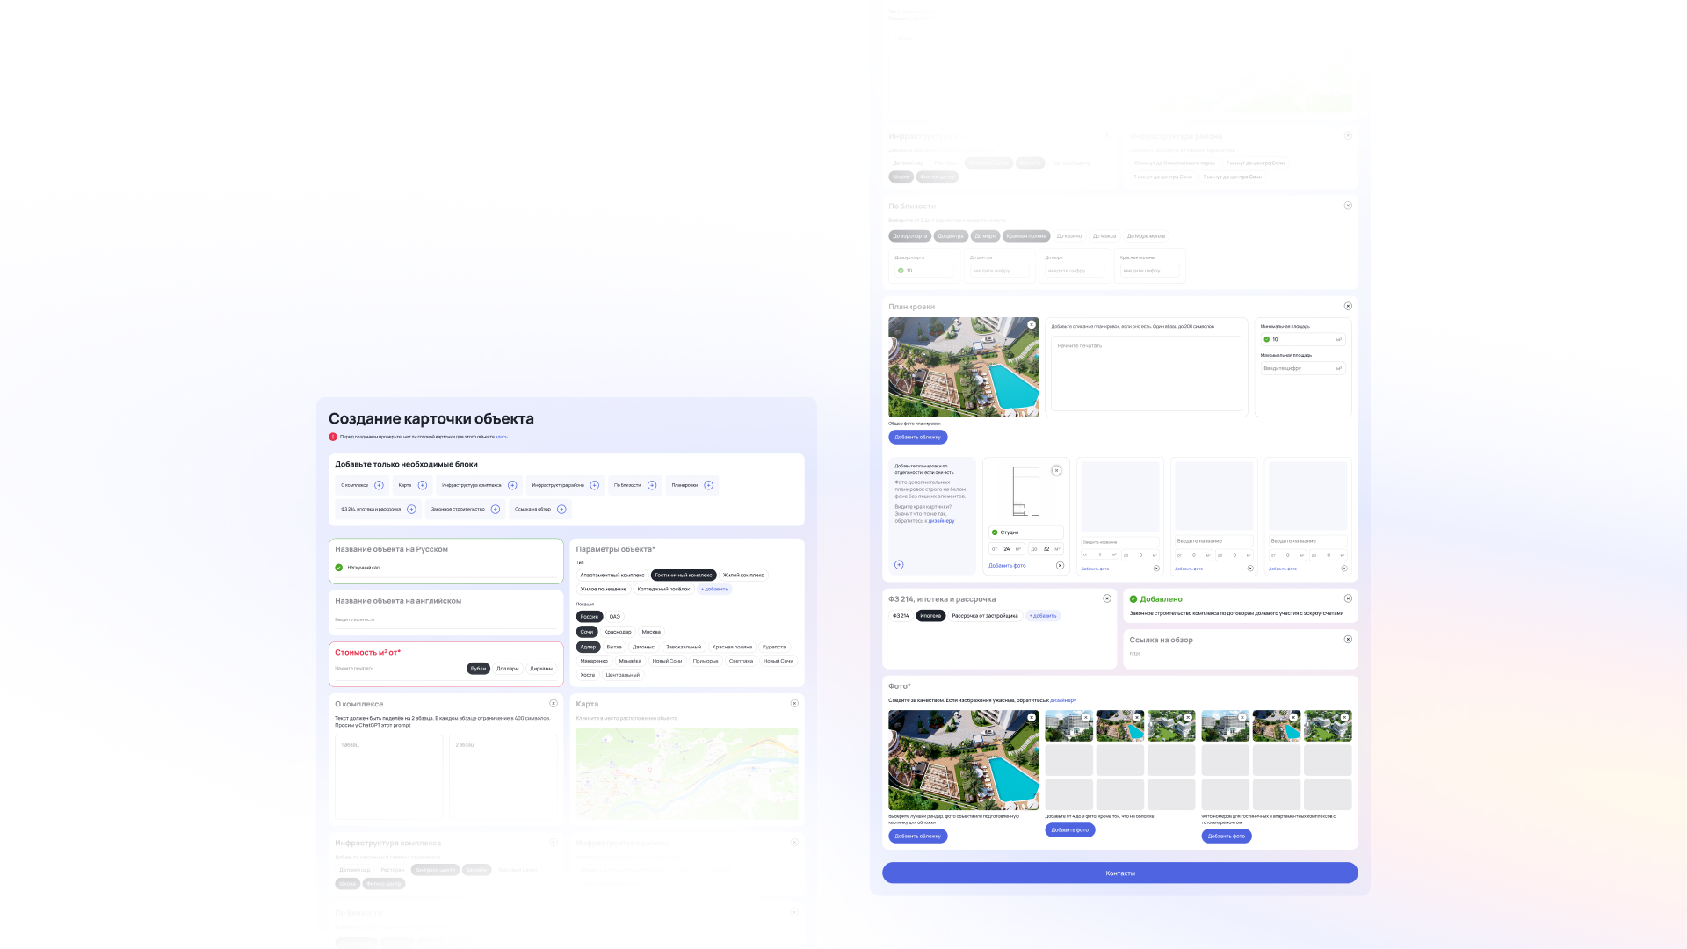The height and width of the screenshot is (949, 1687).
Task: Select the 'Красная поляна' district chip
Action: click(732, 647)
